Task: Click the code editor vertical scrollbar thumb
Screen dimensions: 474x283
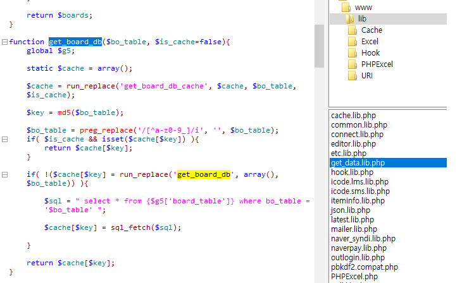Action: (319, 45)
